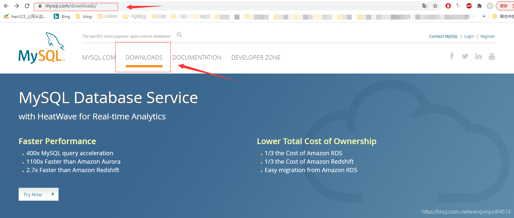The image size is (514, 218).
Task: Show hidden bookmarks with » chevron
Action: [484, 16]
